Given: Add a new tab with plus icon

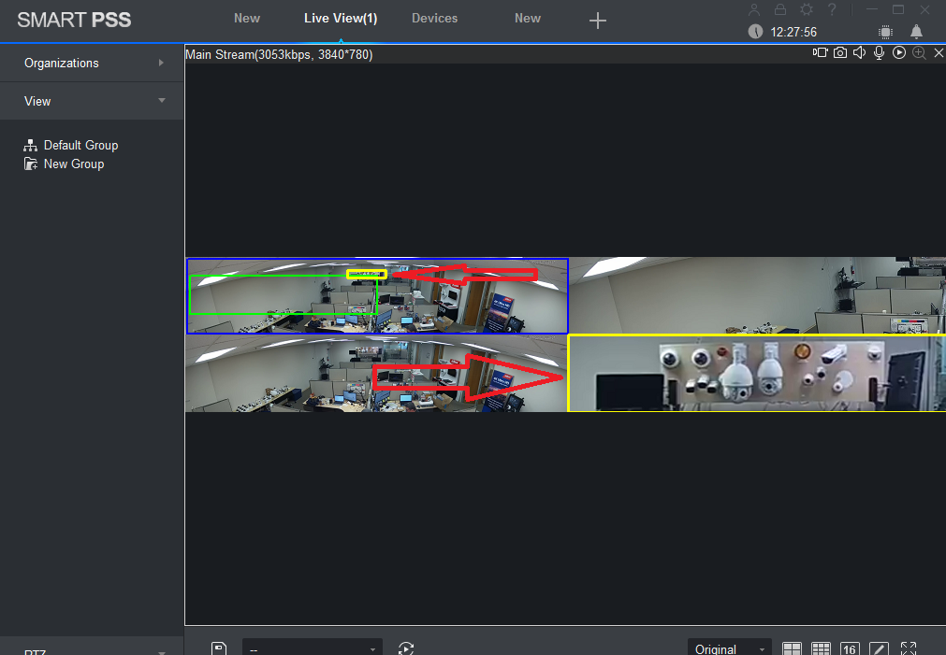Looking at the screenshot, I should click(598, 21).
